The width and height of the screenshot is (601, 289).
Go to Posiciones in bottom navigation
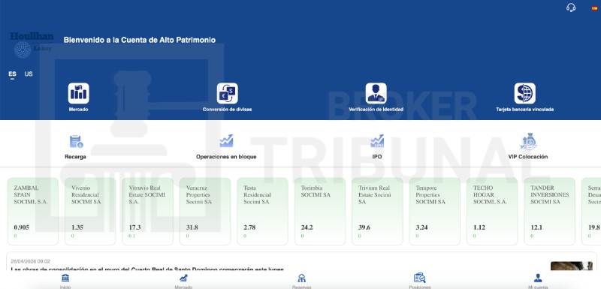(420, 281)
